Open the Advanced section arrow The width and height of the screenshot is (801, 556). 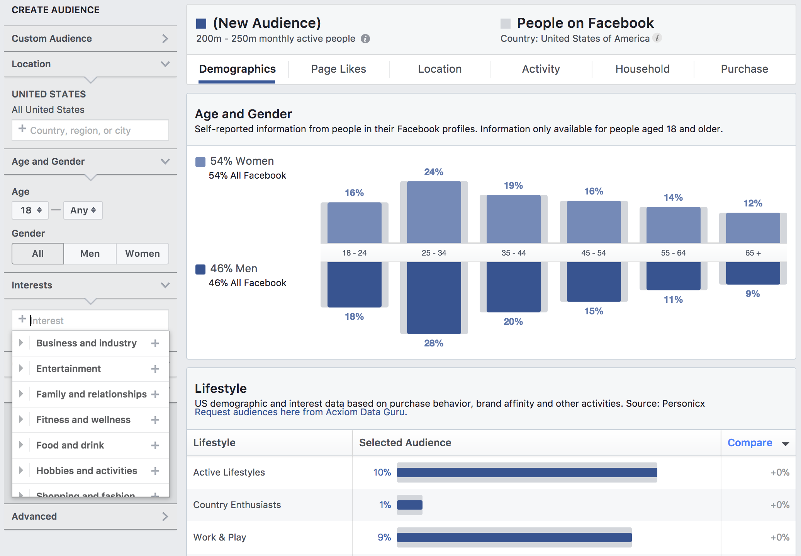(x=165, y=517)
